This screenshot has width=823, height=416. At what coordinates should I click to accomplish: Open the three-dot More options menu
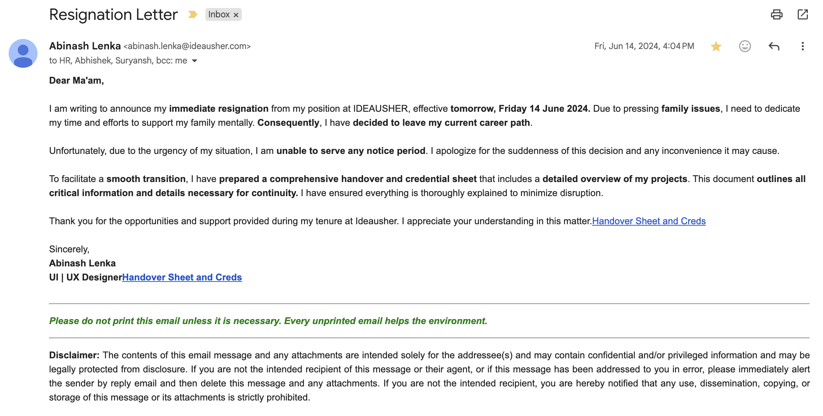802,46
